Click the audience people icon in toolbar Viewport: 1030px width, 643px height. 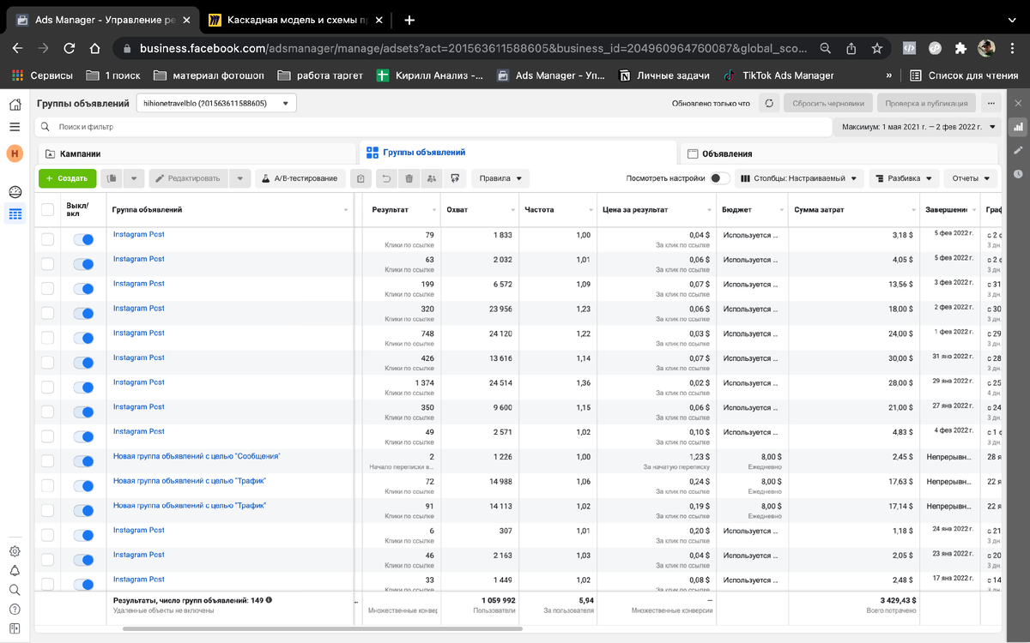pyautogui.click(x=431, y=178)
